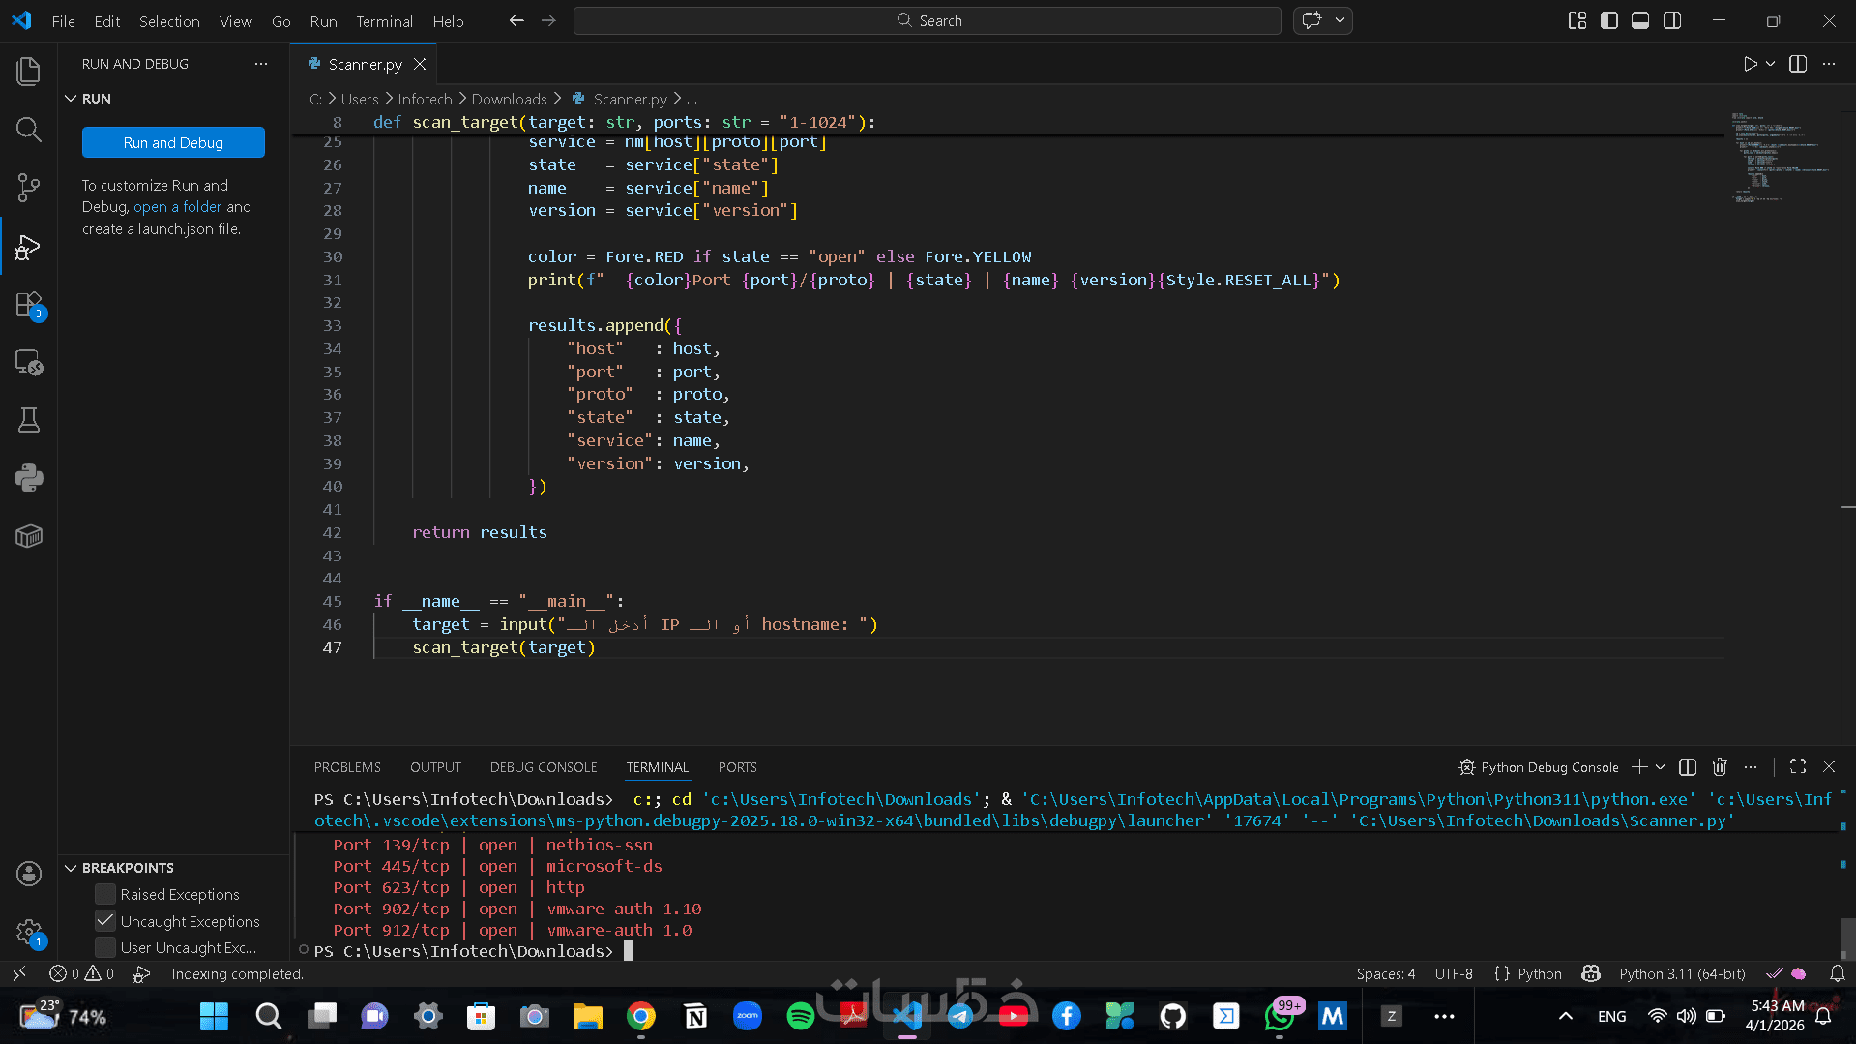Click the Search command center box
The height and width of the screenshot is (1044, 1856).
click(927, 20)
